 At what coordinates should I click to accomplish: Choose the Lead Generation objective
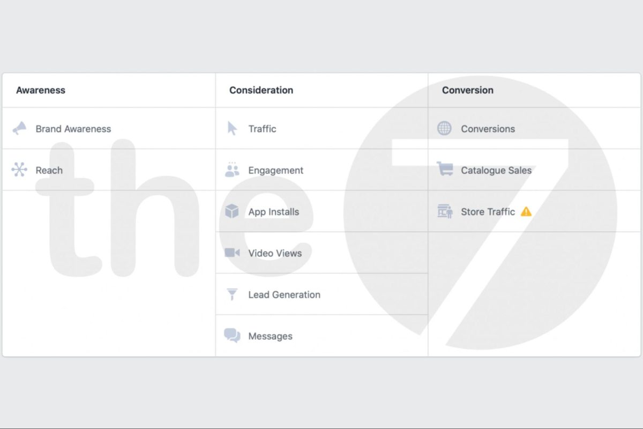(x=285, y=294)
